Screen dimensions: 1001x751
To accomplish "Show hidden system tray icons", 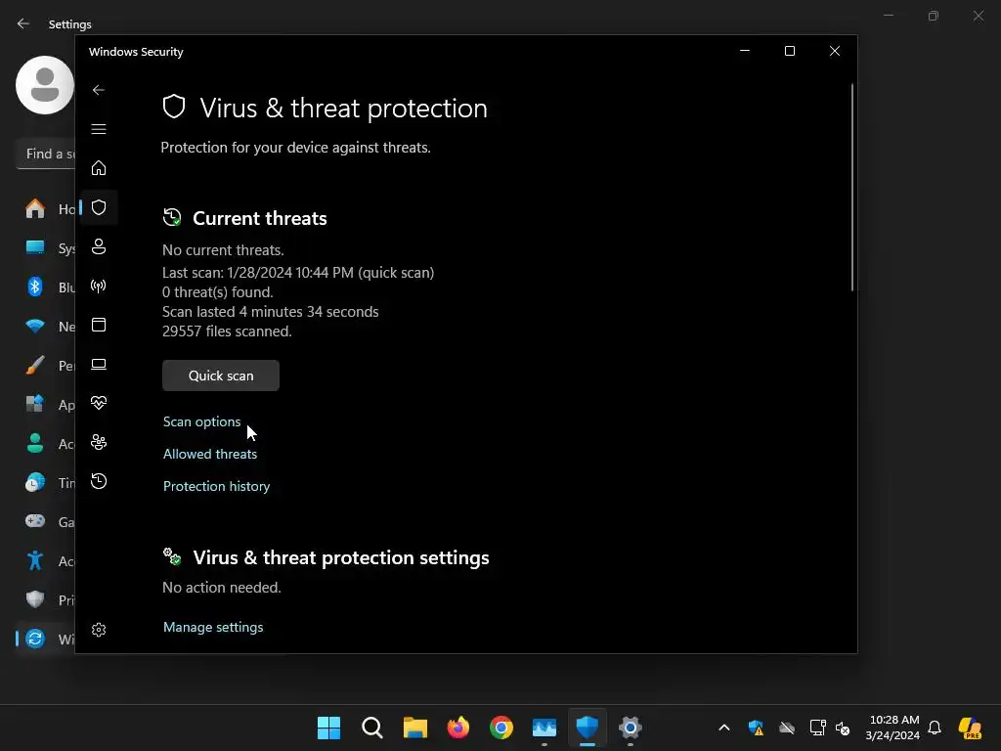I will click(724, 728).
